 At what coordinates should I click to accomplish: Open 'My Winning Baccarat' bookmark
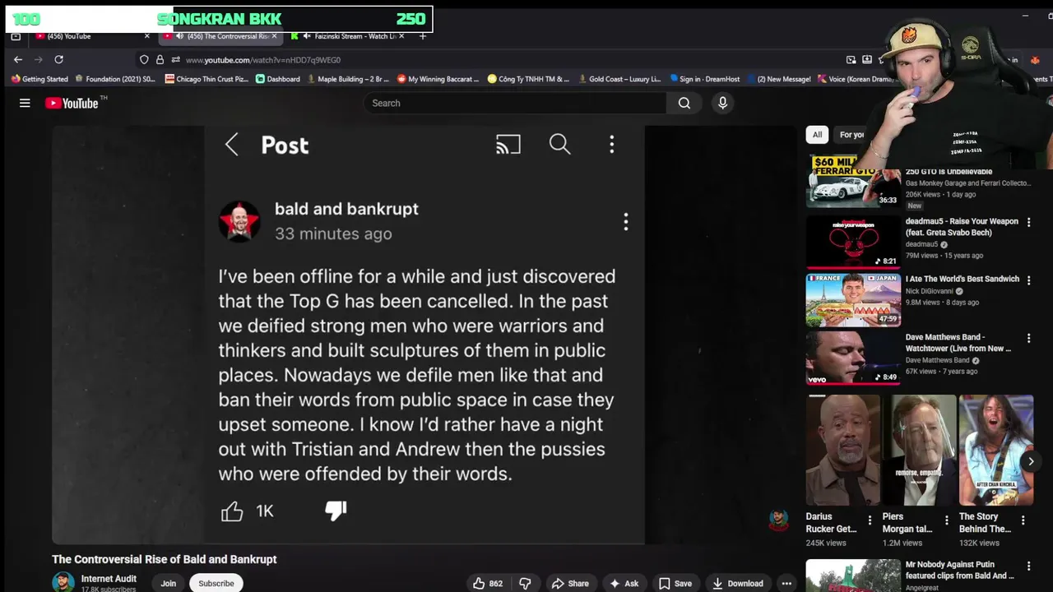438,79
